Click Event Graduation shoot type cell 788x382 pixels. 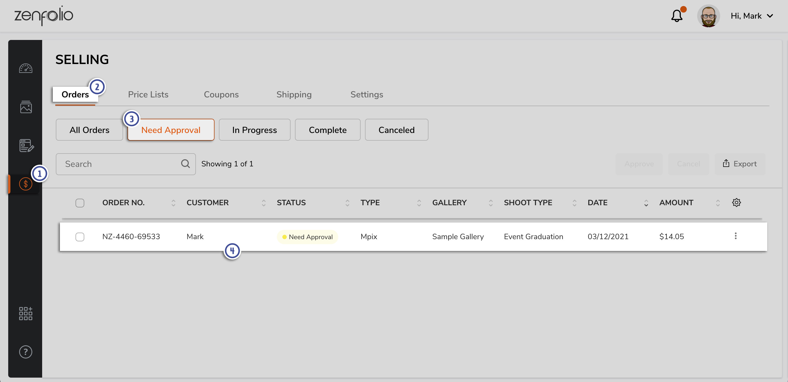(x=534, y=236)
